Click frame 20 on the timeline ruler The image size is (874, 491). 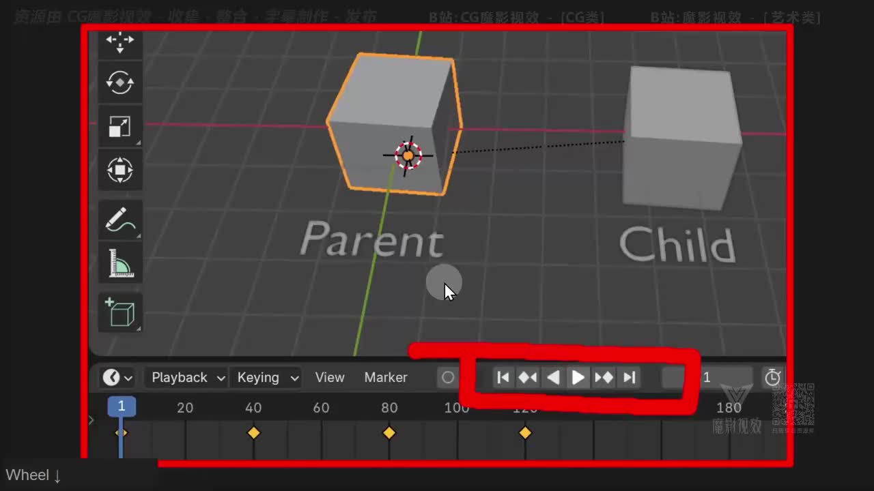tap(185, 407)
